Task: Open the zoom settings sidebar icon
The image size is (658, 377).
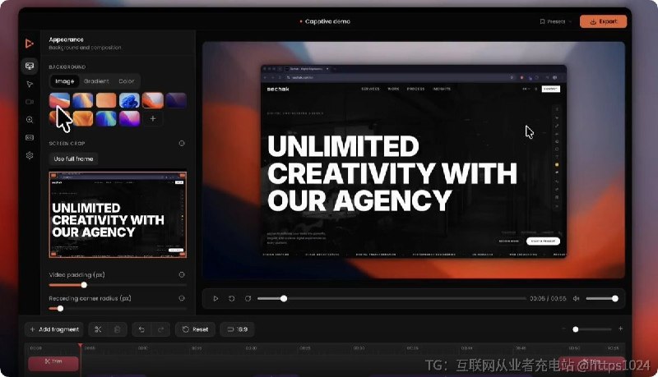Action: pyautogui.click(x=30, y=120)
